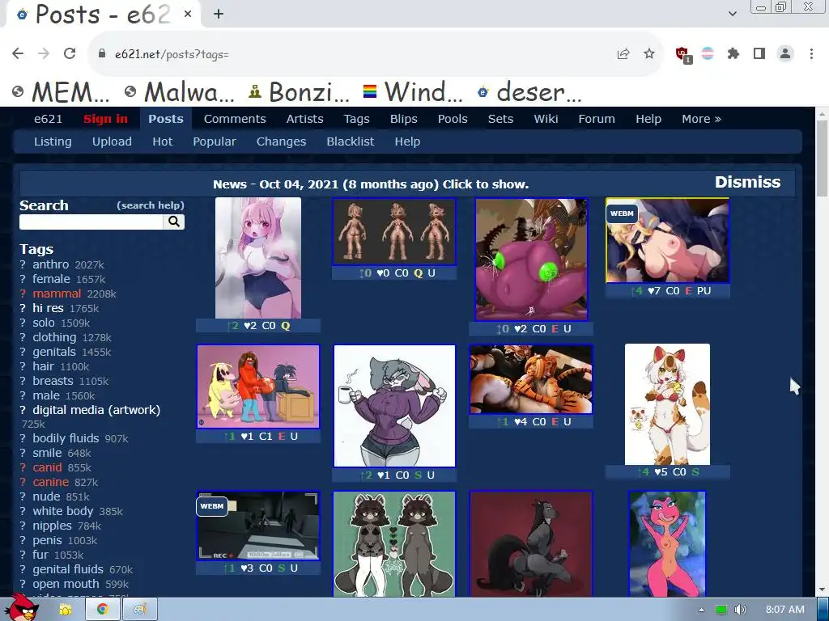Filter by the digital media (artwork) tag
The height and width of the screenshot is (621, 829).
coord(96,410)
